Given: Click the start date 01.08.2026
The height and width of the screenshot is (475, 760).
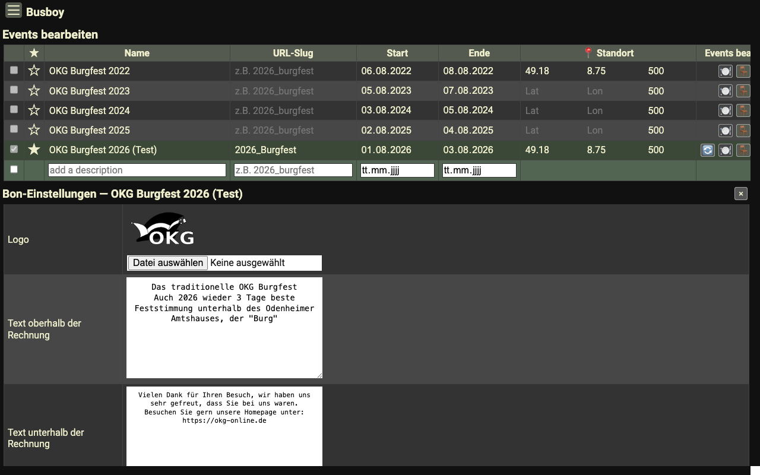Looking at the screenshot, I should coord(386,150).
